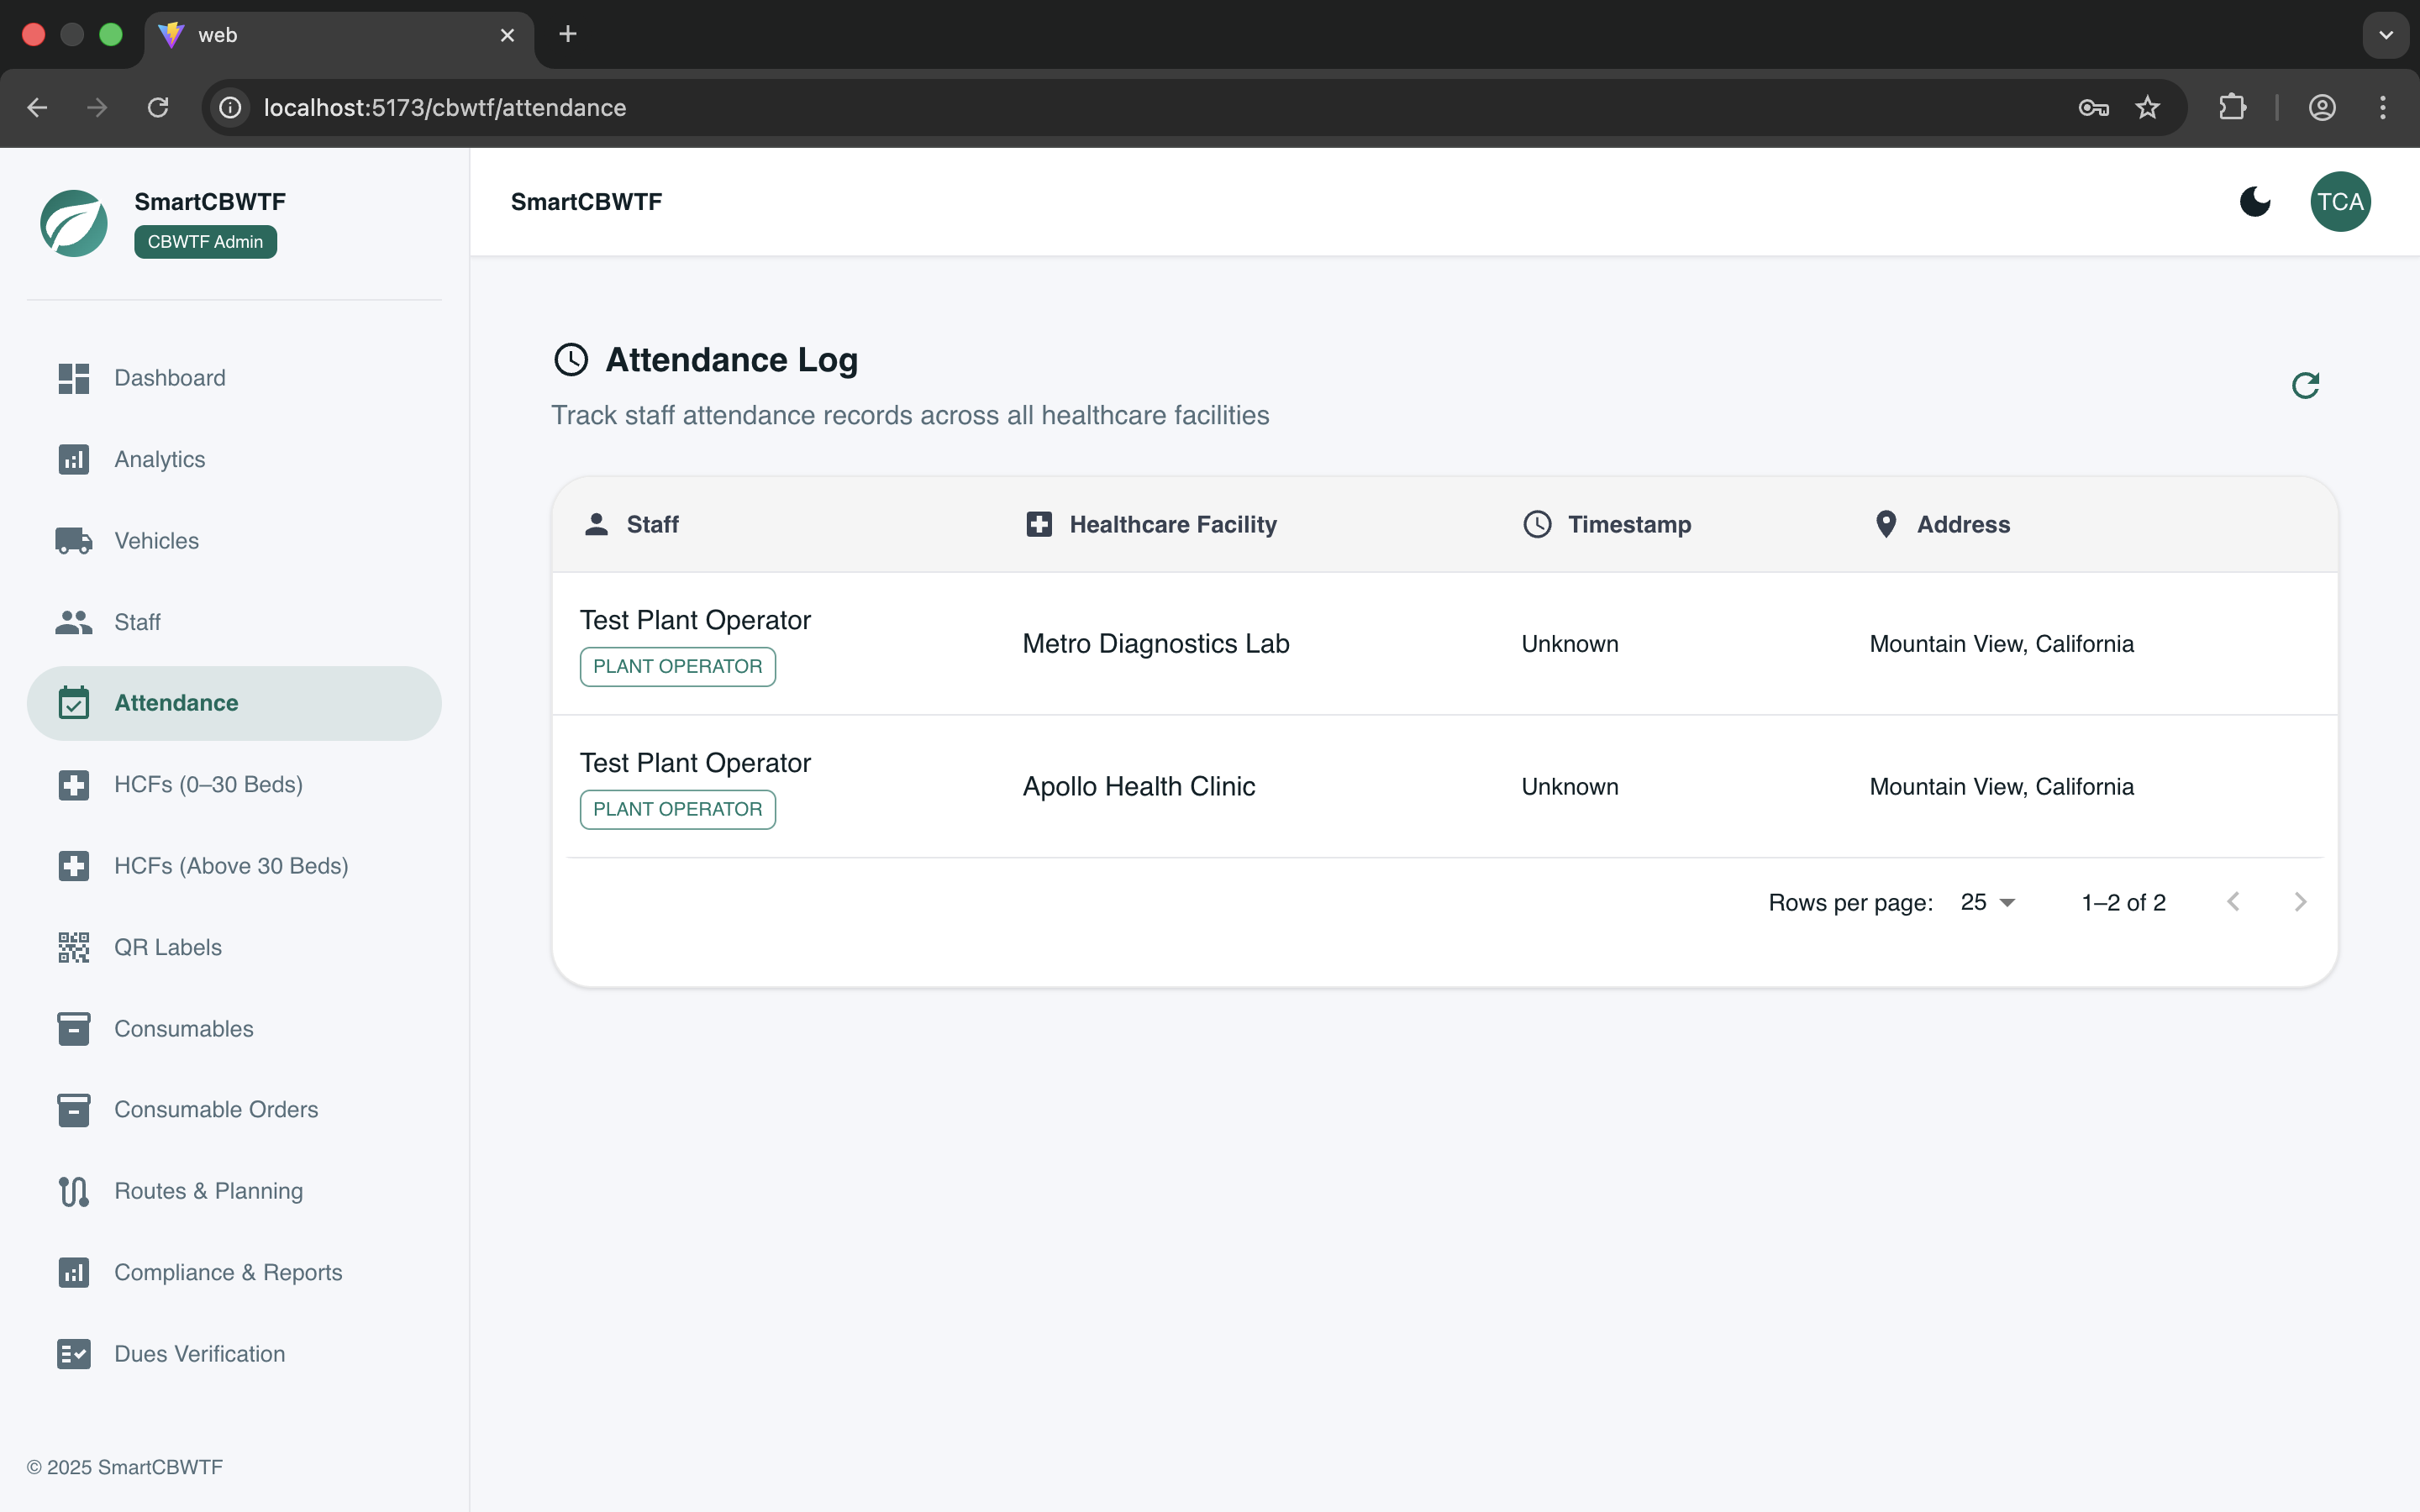This screenshot has height=1512, width=2420.
Task: Click the next page arrow in pagination
Action: click(2300, 902)
